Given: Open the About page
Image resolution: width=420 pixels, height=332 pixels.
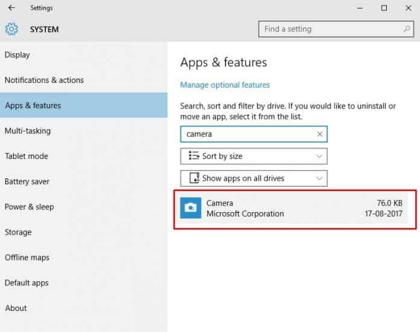Looking at the screenshot, I should tap(83, 308).
